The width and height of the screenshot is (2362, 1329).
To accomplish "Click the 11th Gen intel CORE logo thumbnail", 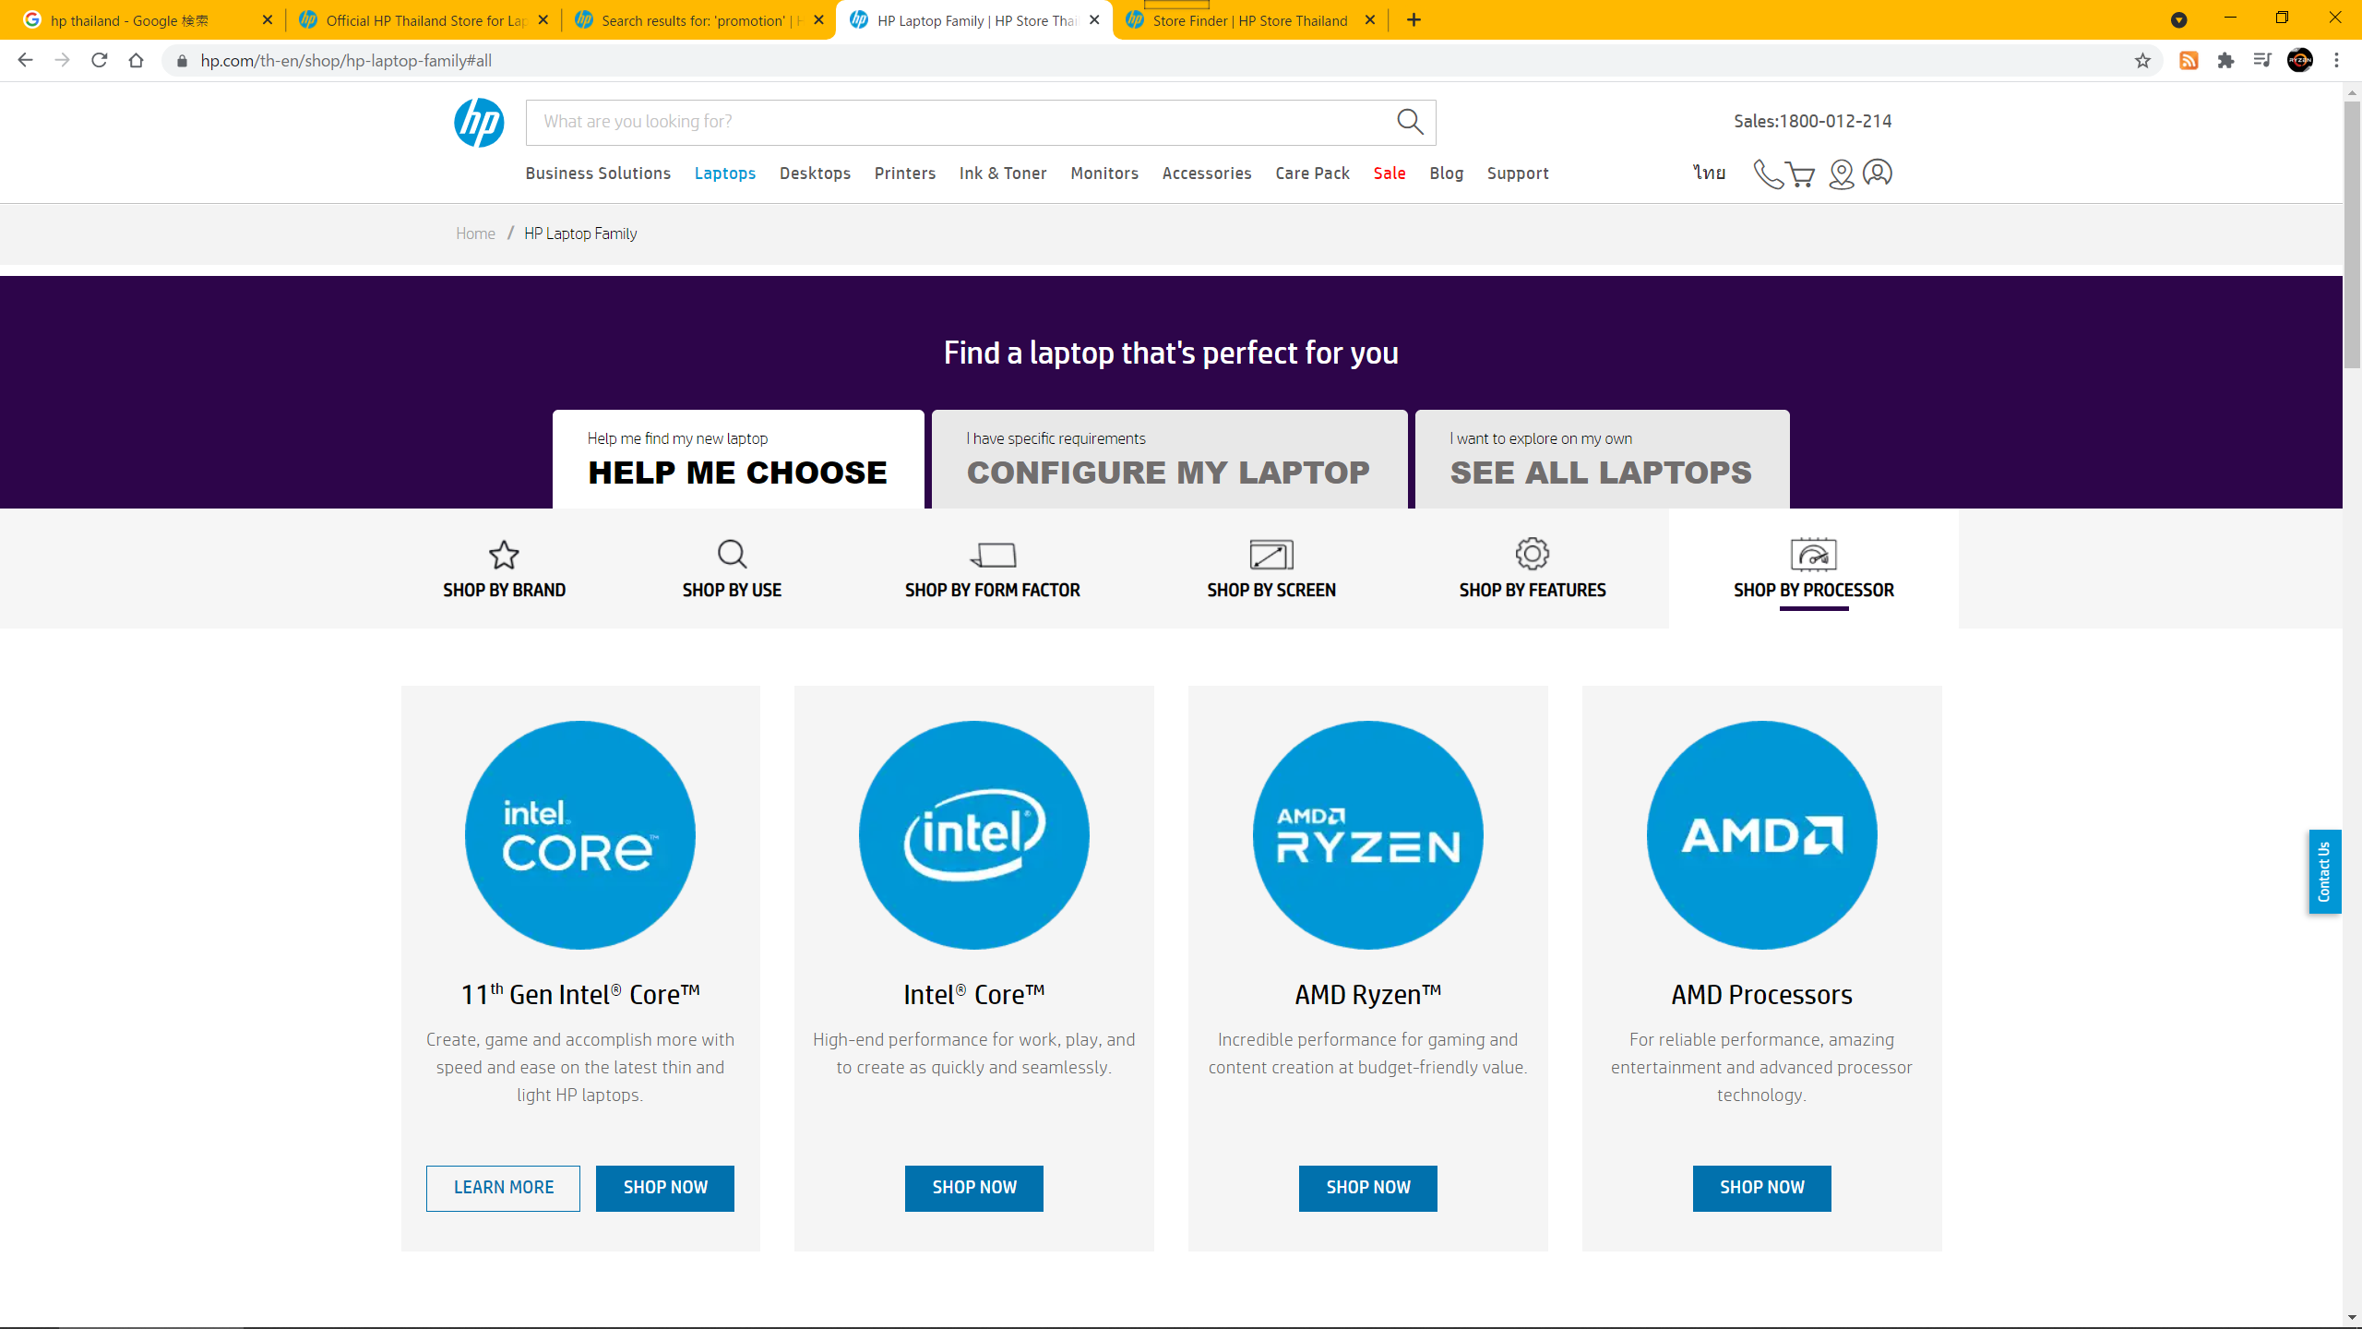I will tap(580, 834).
